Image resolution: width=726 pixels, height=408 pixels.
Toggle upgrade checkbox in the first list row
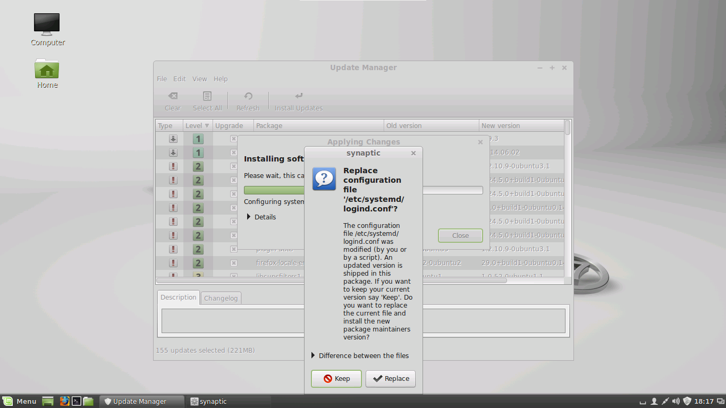click(x=233, y=139)
